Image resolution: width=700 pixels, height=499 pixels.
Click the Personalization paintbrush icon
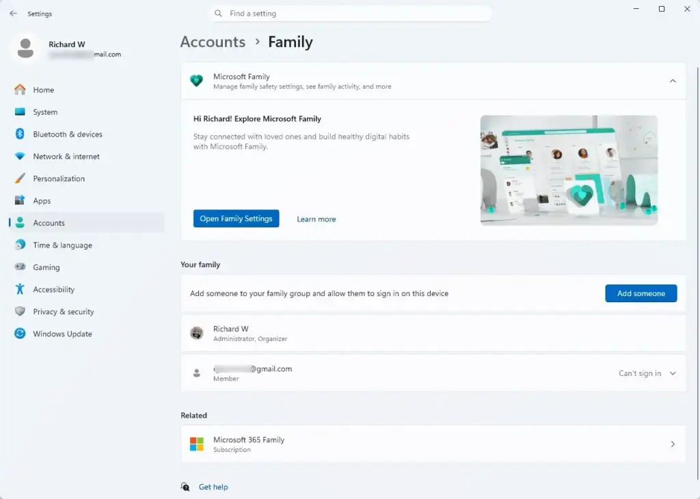click(x=20, y=178)
